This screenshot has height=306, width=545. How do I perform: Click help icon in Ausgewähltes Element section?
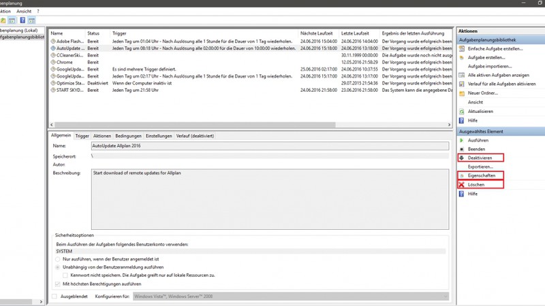(462, 194)
